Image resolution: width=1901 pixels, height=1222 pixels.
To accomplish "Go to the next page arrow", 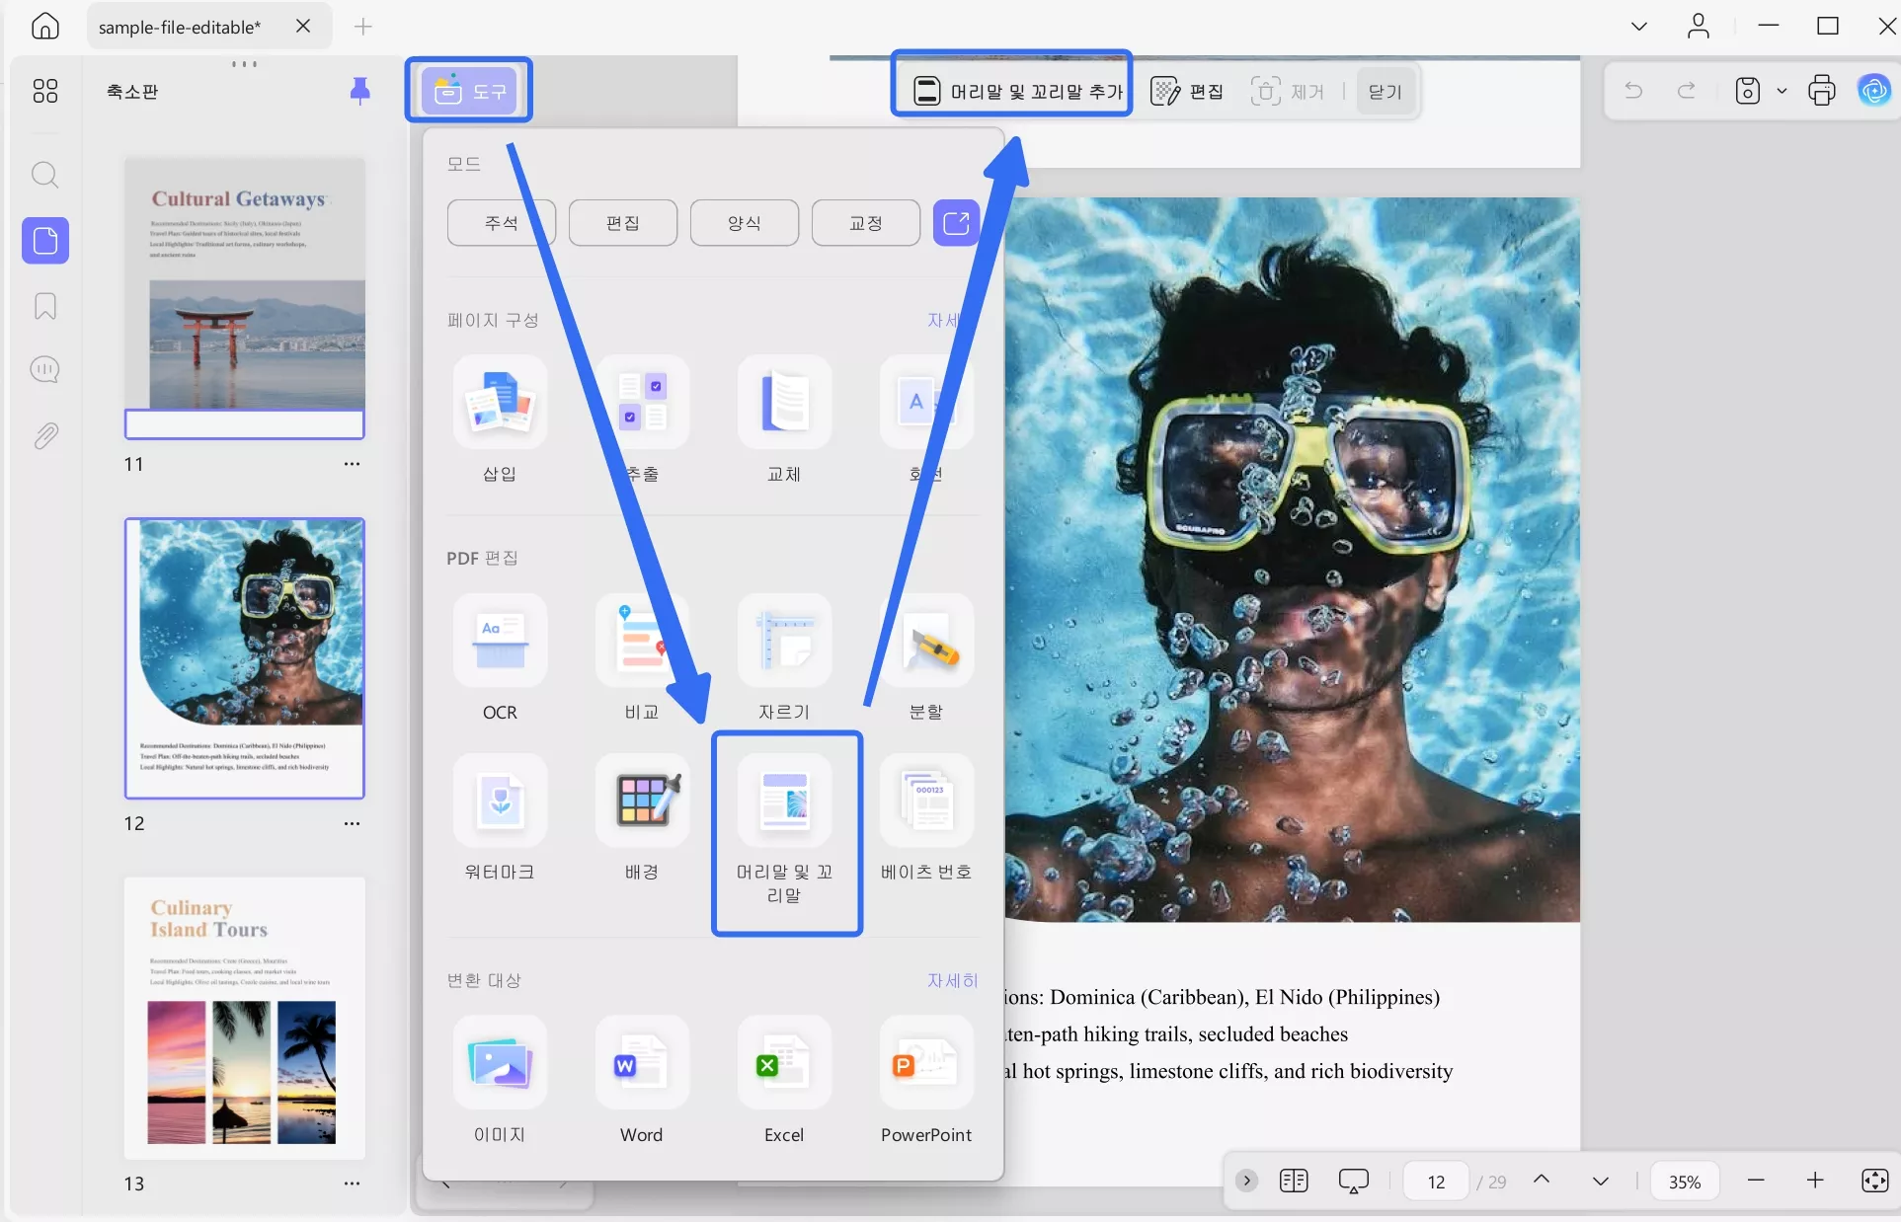I will tap(1601, 1181).
